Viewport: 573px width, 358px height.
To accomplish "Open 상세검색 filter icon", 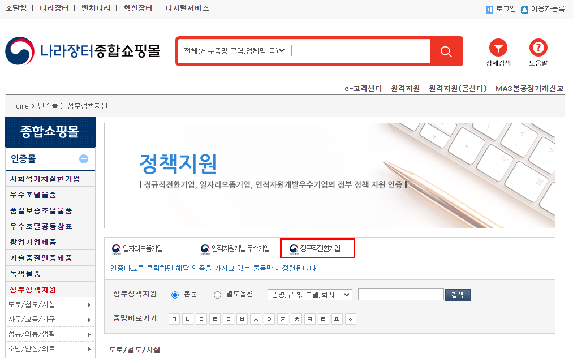I will coord(498,48).
